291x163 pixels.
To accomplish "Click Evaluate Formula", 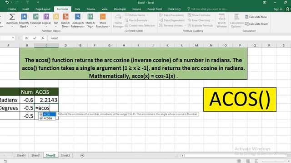I will 200,25.
